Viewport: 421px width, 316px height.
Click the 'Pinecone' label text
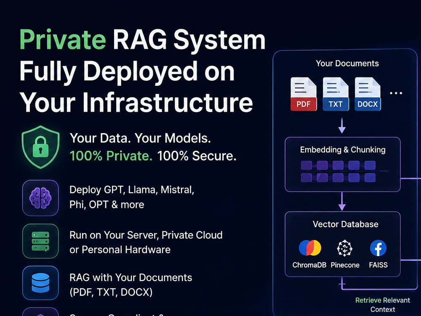[x=345, y=265]
